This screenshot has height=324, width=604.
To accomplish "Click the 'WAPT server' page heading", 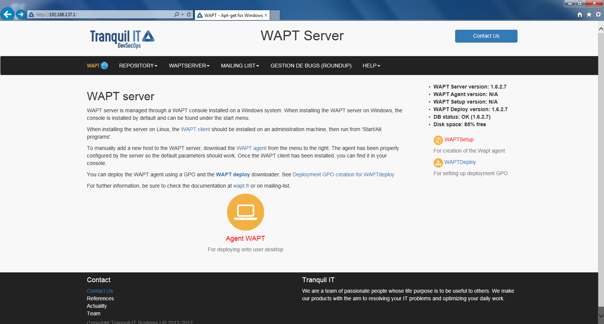I will [x=120, y=96].
